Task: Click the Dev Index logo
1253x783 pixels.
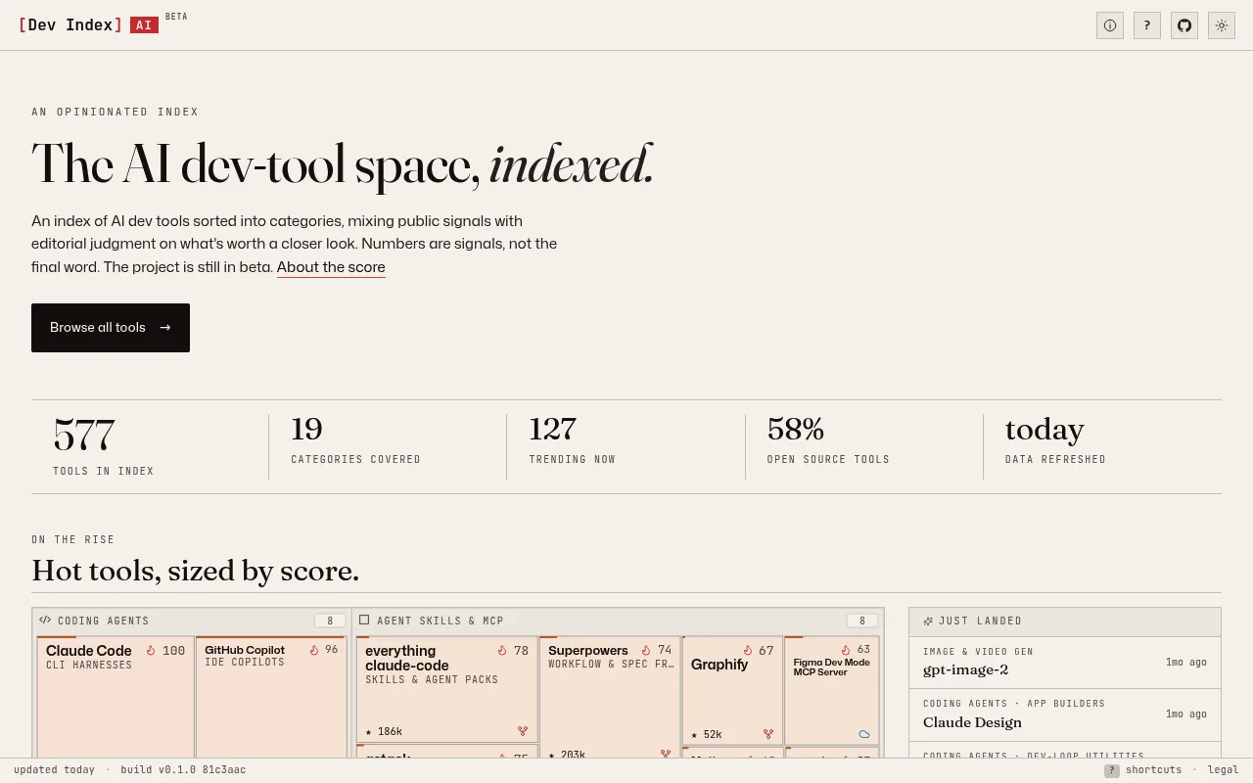Action: [x=70, y=25]
